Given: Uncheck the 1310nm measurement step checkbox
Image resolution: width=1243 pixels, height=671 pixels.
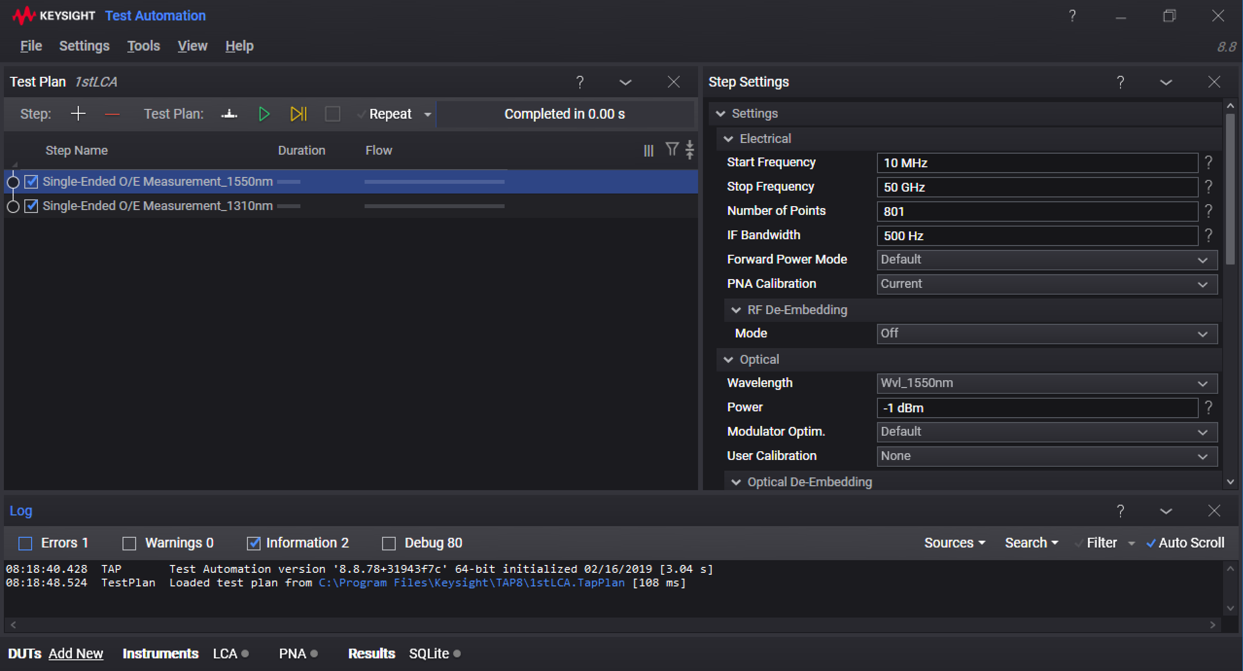Looking at the screenshot, I should [x=32, y=206].
